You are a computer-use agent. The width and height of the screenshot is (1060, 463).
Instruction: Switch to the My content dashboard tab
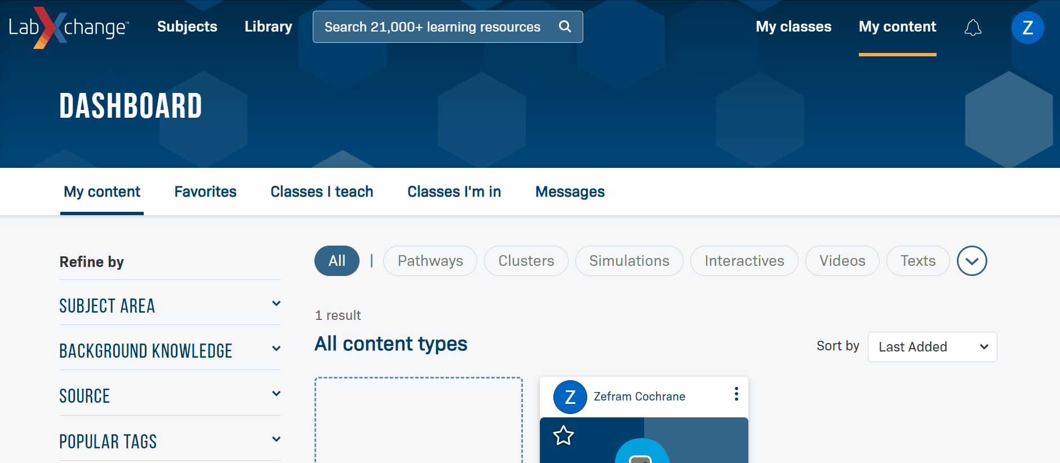(102, 192)
